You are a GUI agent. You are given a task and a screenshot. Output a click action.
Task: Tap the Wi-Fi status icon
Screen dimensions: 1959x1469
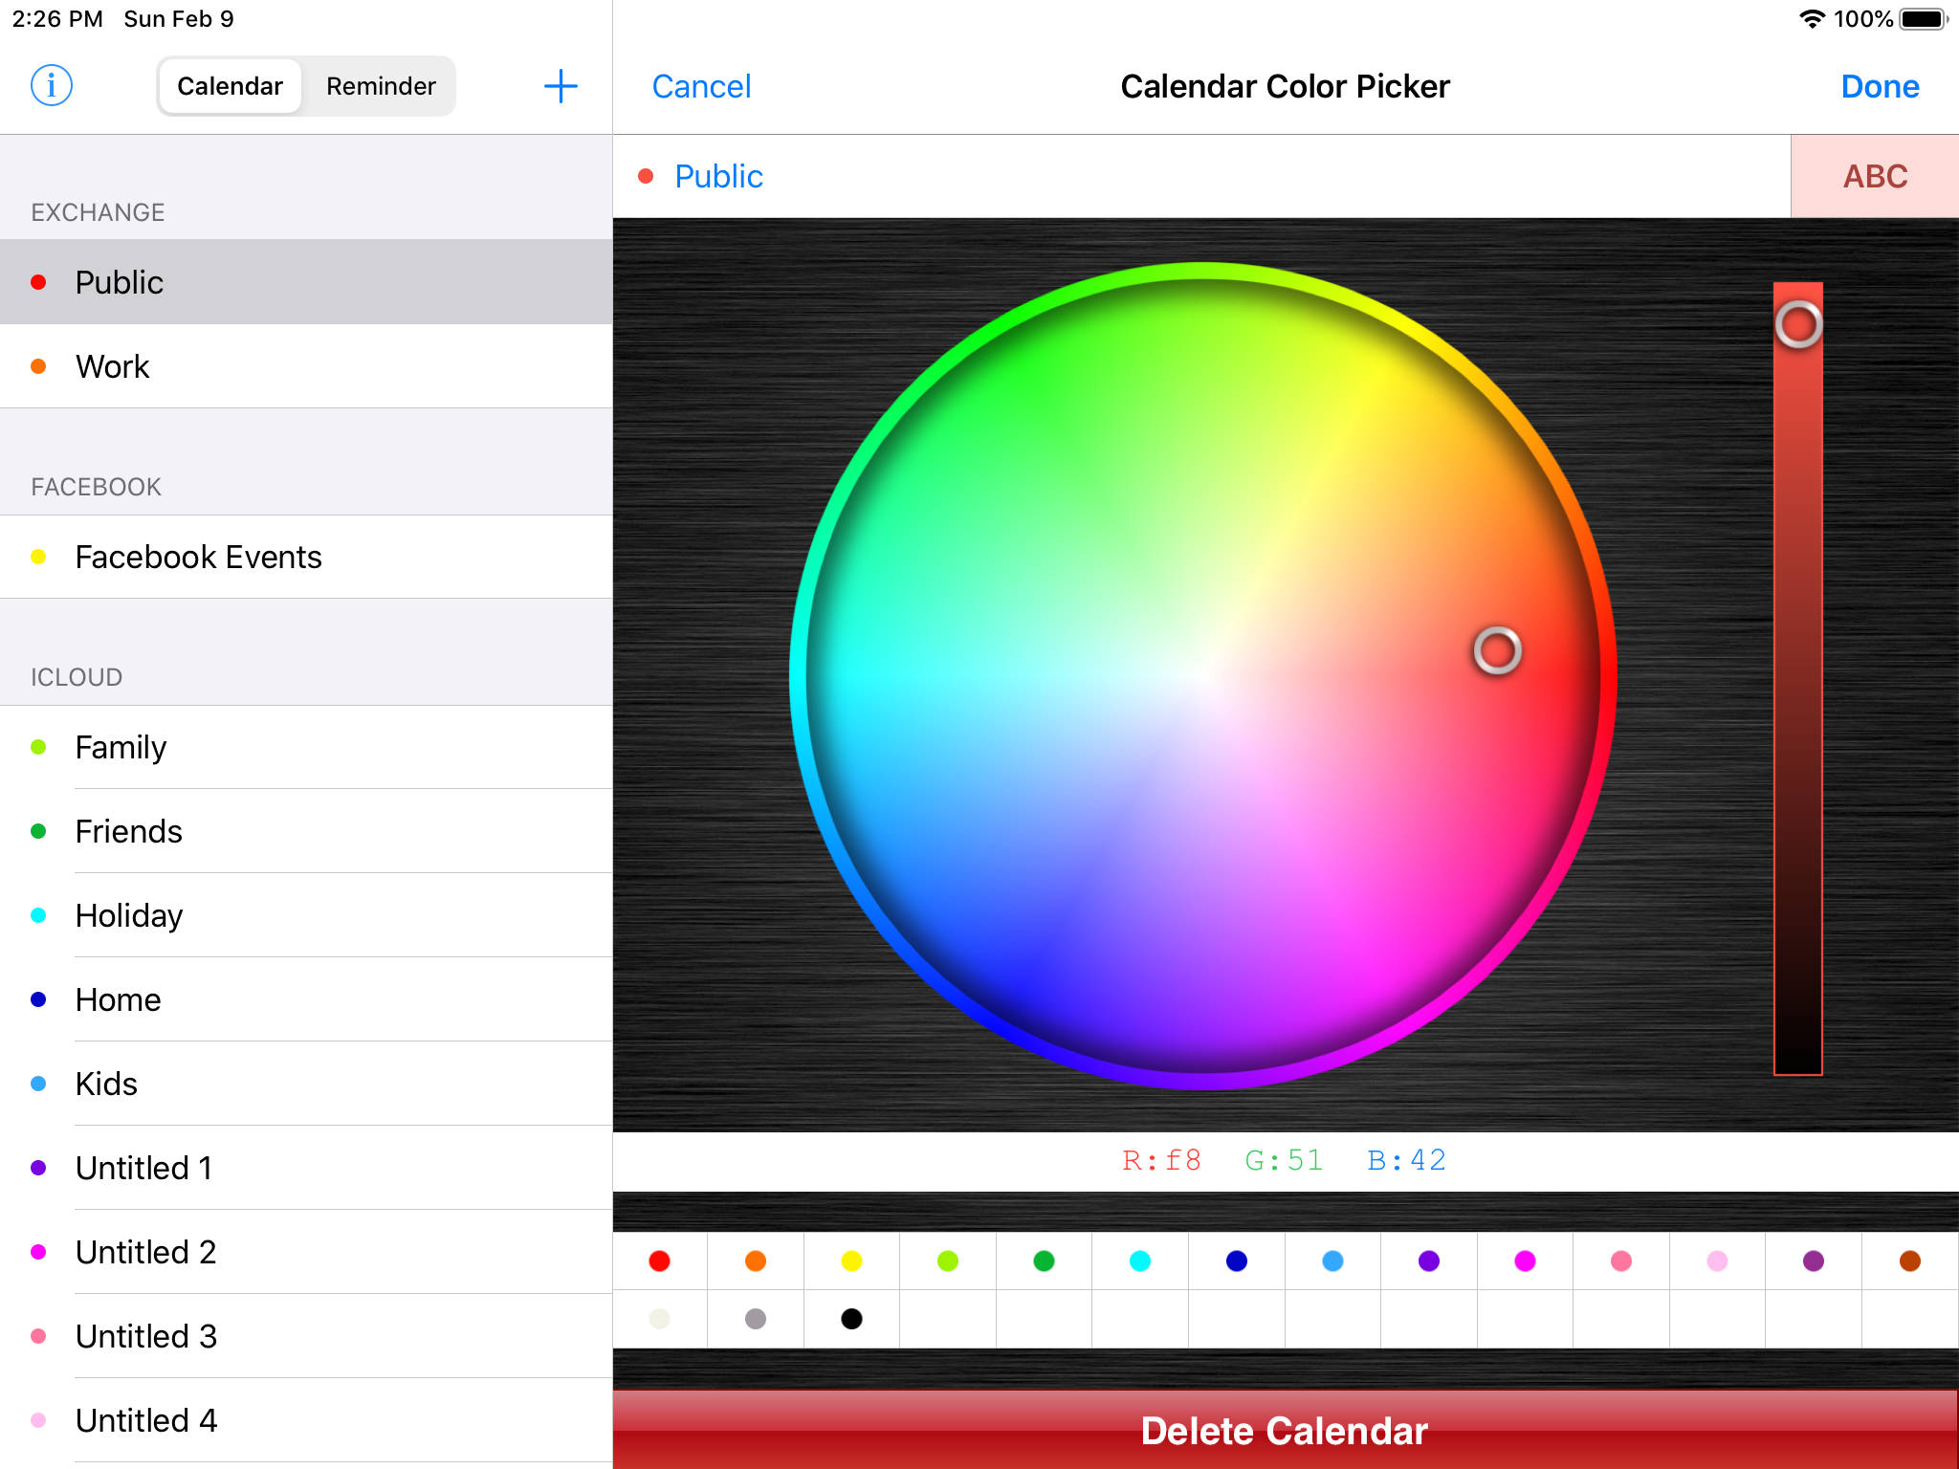click(1811, 19)
